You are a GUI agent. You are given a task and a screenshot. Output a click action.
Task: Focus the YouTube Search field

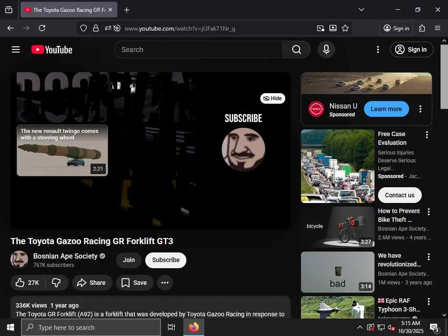[198, 49]
